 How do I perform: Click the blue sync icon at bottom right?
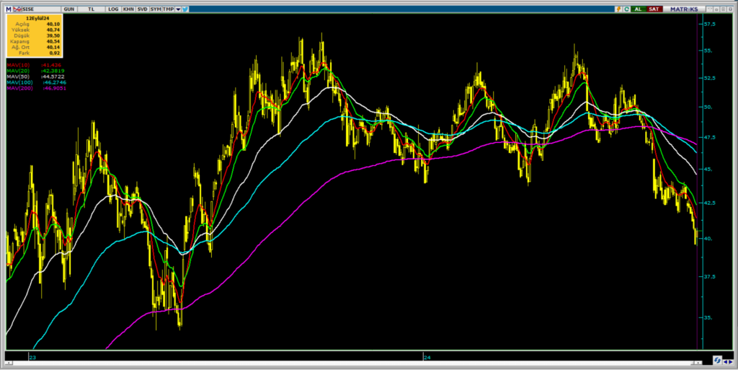[x=718, y=359]
